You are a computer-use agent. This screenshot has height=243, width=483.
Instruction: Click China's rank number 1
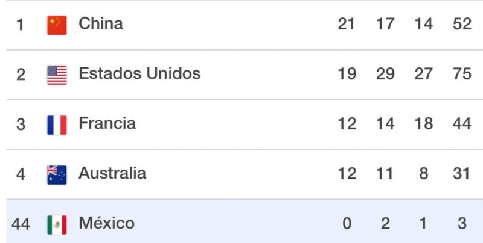(x=21, y=25)
